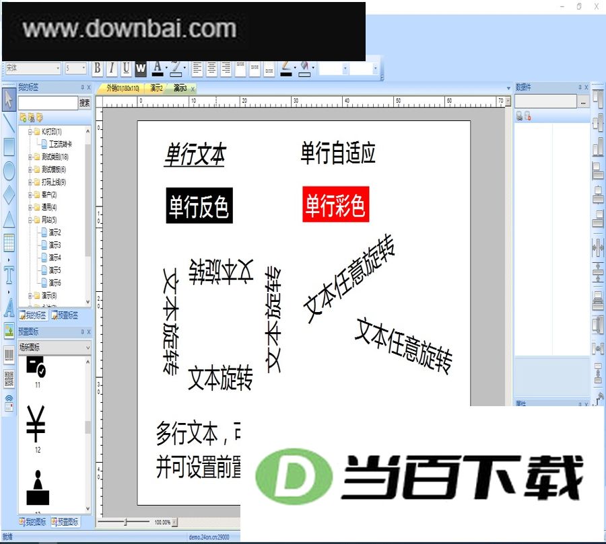Screen dimensions: 606x544
Task: Click the align left edges icon
Action: (598, 171)
